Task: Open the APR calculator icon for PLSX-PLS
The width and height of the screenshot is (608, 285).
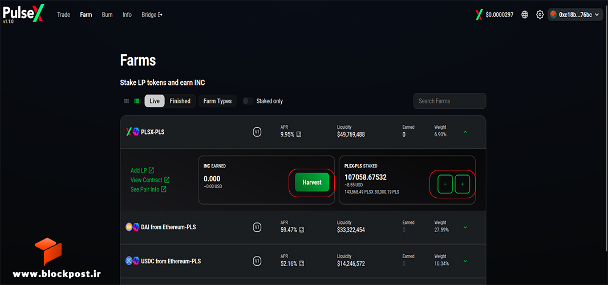Action: click(299, 135)
